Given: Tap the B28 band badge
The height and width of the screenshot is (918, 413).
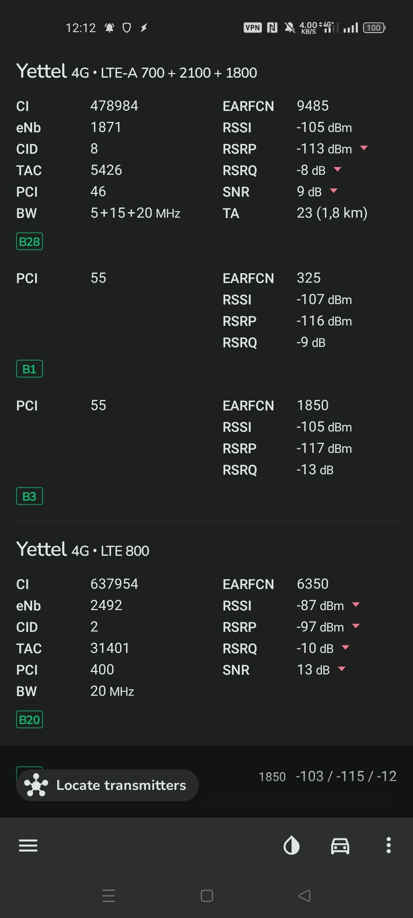Looking at the screenshot, I should (29, 241).
